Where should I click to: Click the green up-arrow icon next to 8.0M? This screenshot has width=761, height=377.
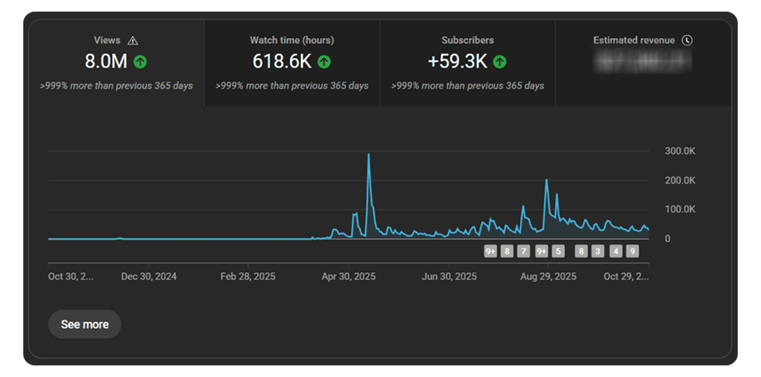[141, 61]
